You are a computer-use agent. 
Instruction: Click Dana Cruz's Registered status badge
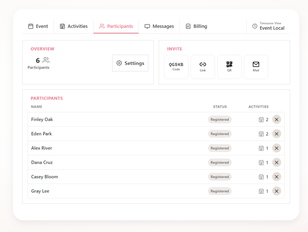220,162
